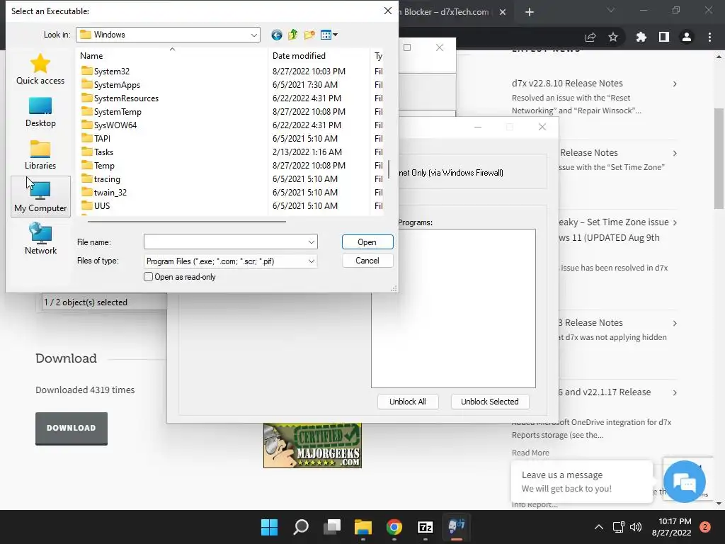Expand the Files of type dropdown
Screen dimensions: 725x544
pyautogui.click(x=312, y=261)
